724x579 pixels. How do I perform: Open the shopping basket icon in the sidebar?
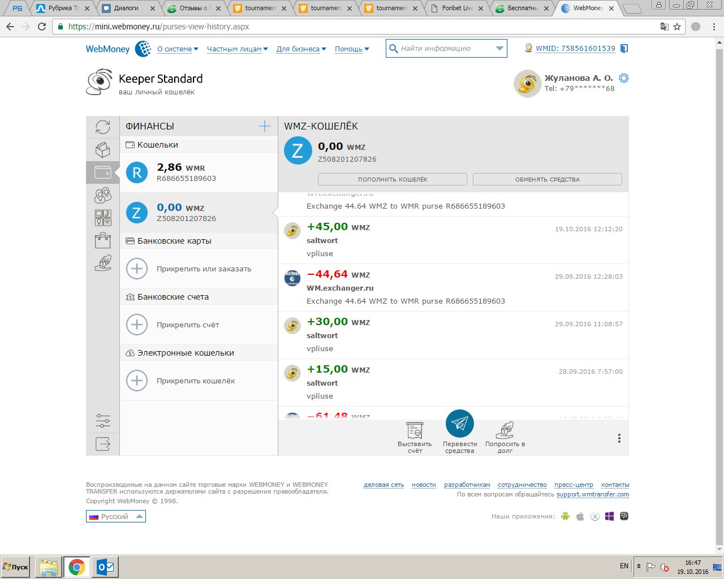[102, 240]
